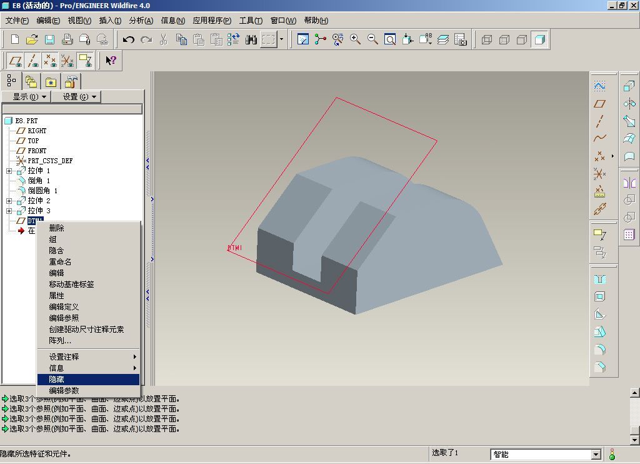
Task: Toggle datum axes display
Action: coord(32,61)
